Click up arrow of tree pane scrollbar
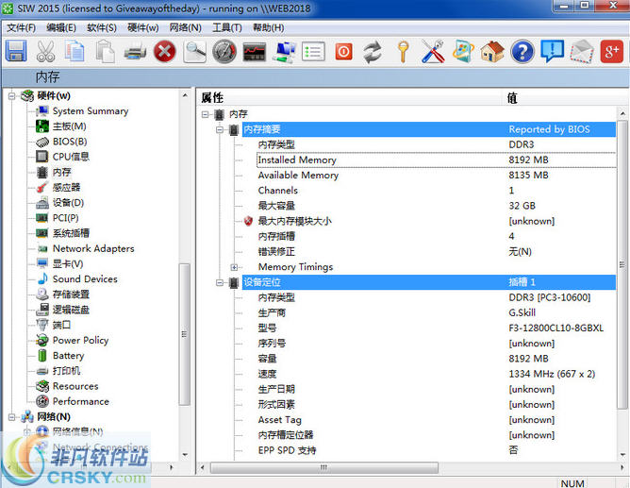 click(x=185, y=95)
